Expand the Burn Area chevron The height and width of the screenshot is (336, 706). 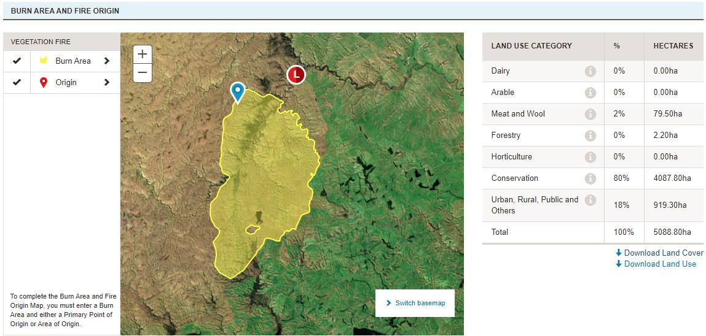107,61
